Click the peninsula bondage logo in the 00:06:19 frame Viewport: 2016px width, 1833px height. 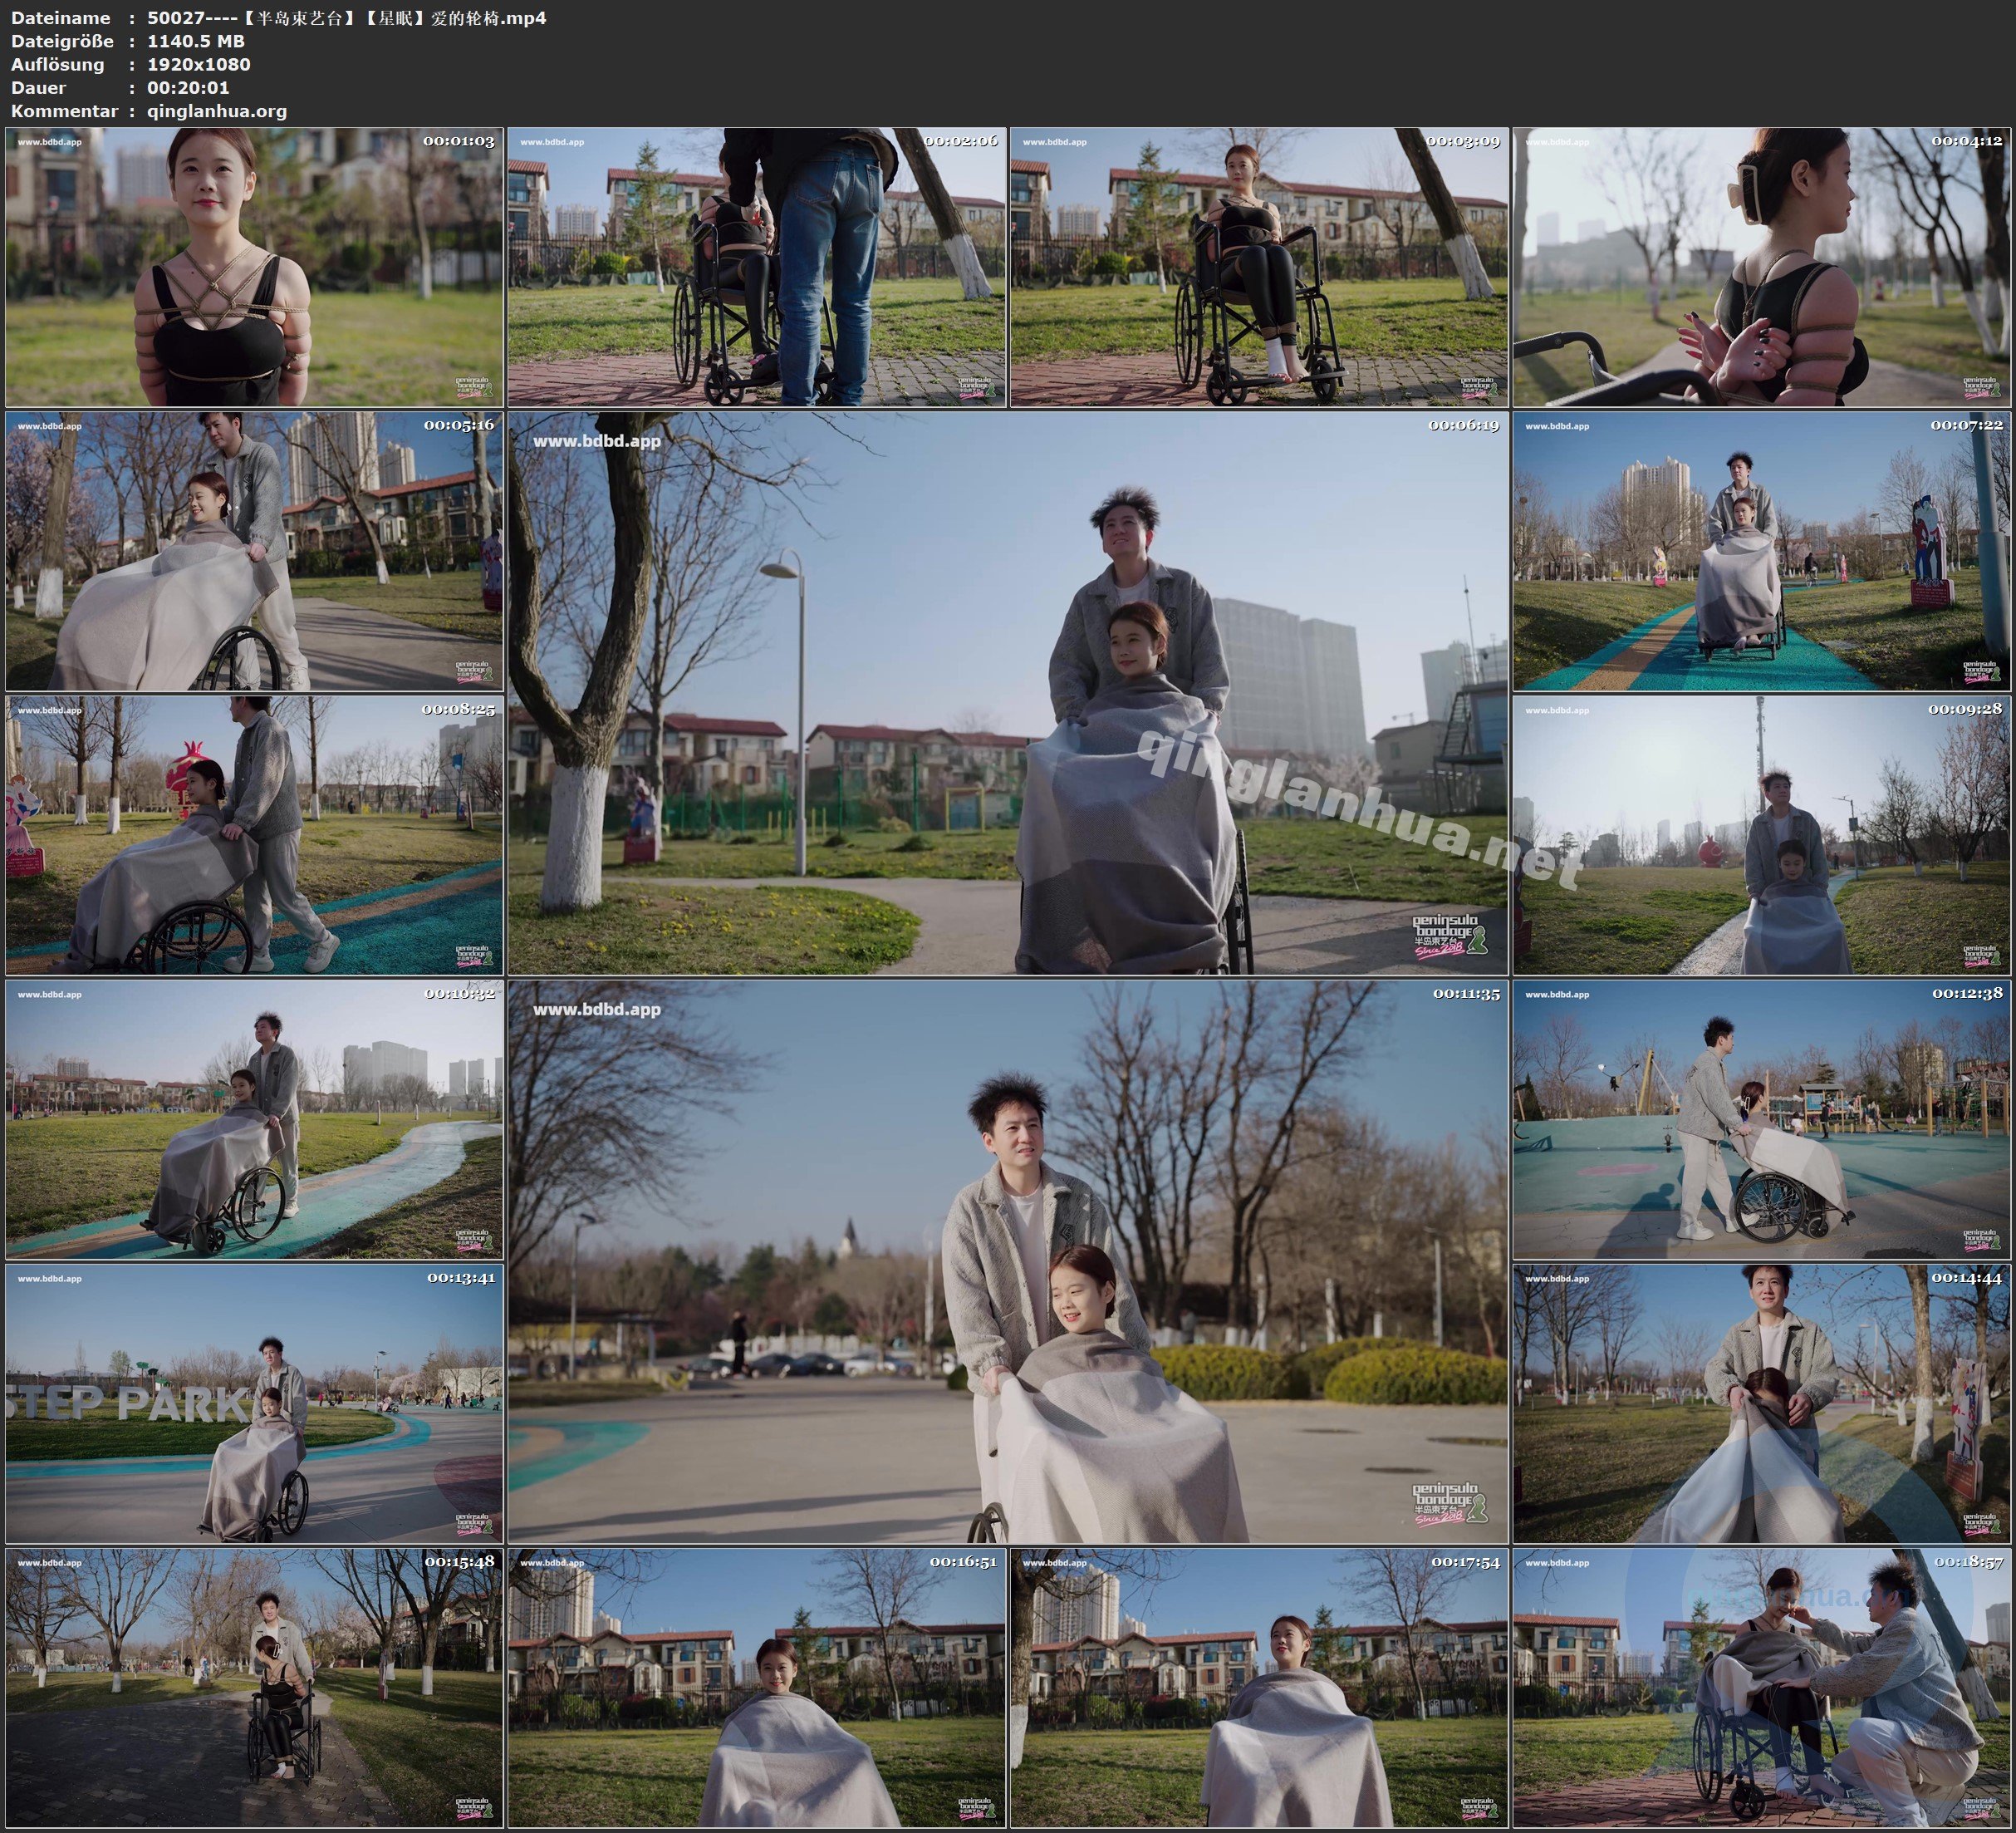1449,936
